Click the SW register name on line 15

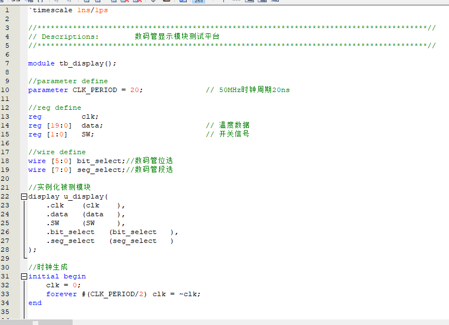pyautogui.click(x=85, y=134)
